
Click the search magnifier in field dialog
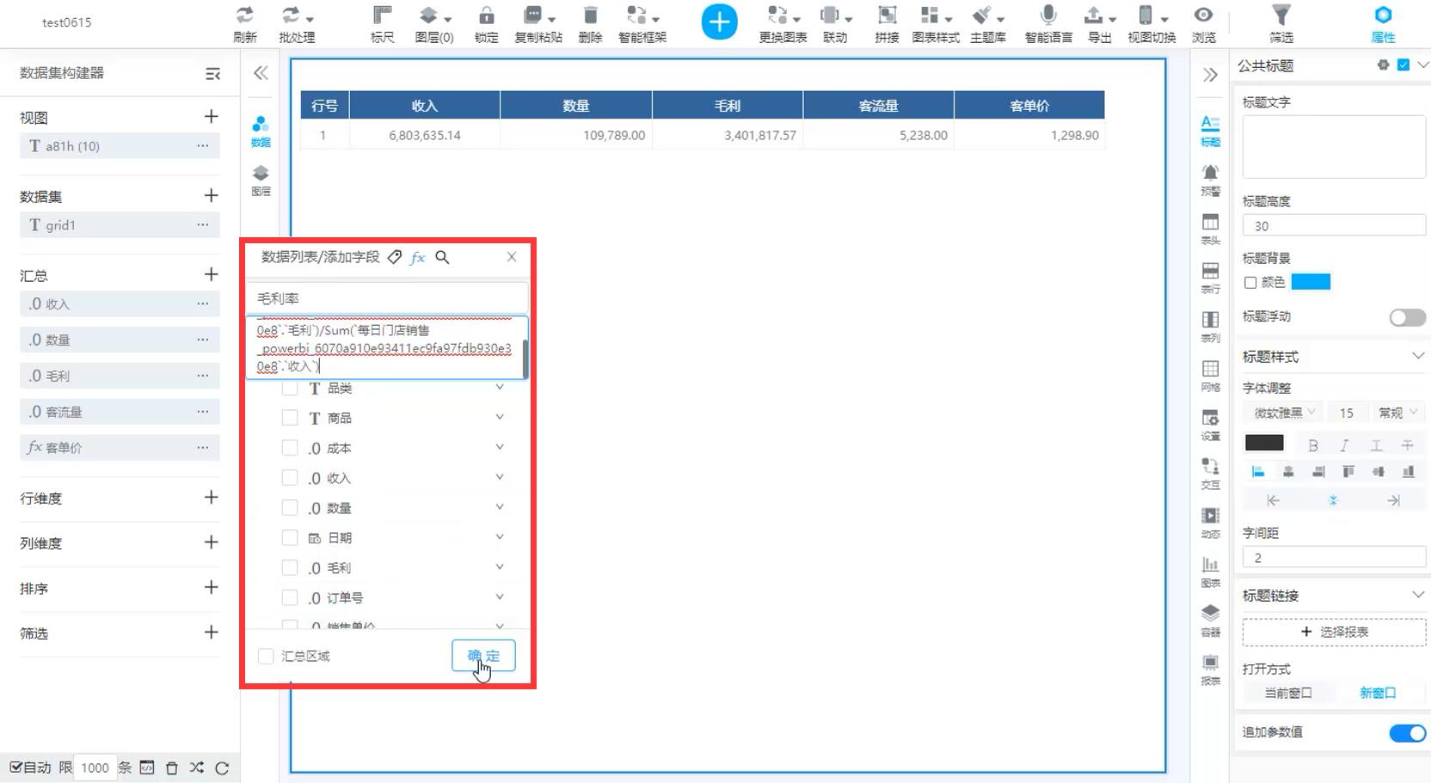442,257
